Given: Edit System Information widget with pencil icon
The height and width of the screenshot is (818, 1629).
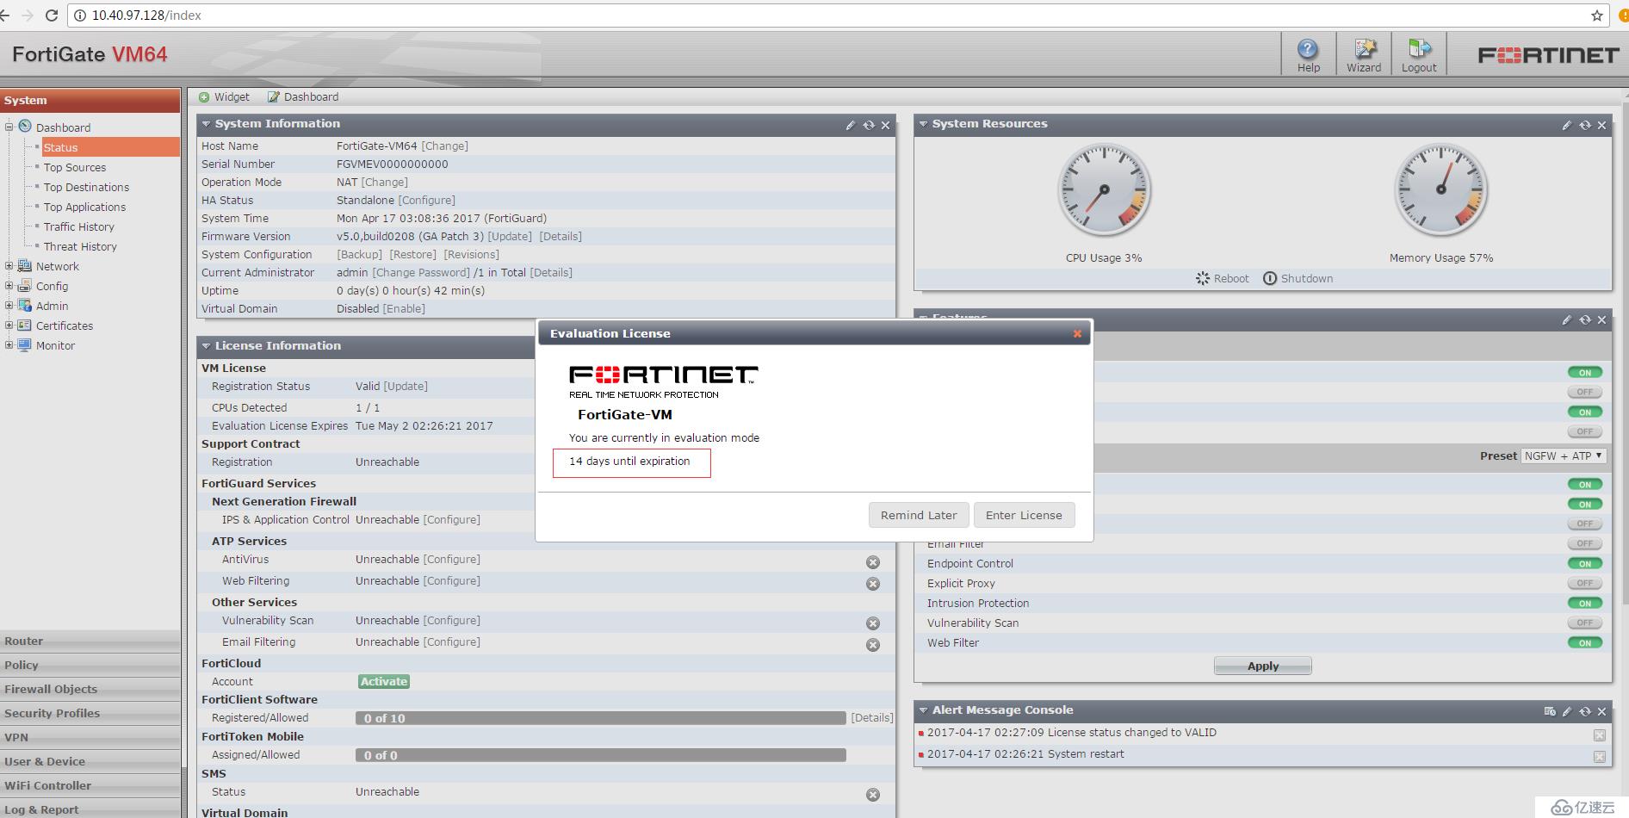Looking at the screenshot, I should coord(851,125).
